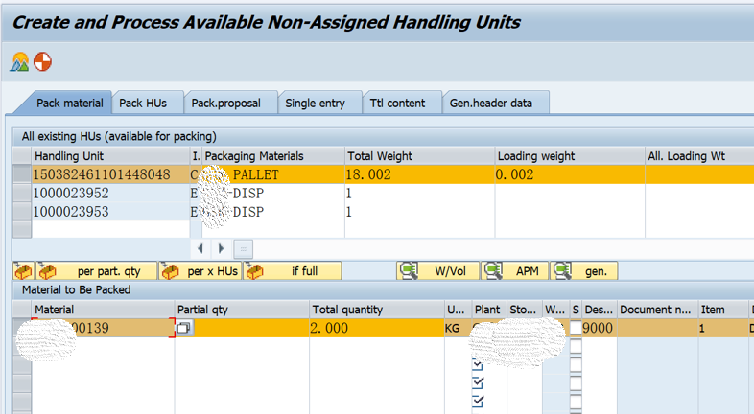The image size is (754, 414).
Task: Click the All. Loading Wt column header
Action: [699, 156]
